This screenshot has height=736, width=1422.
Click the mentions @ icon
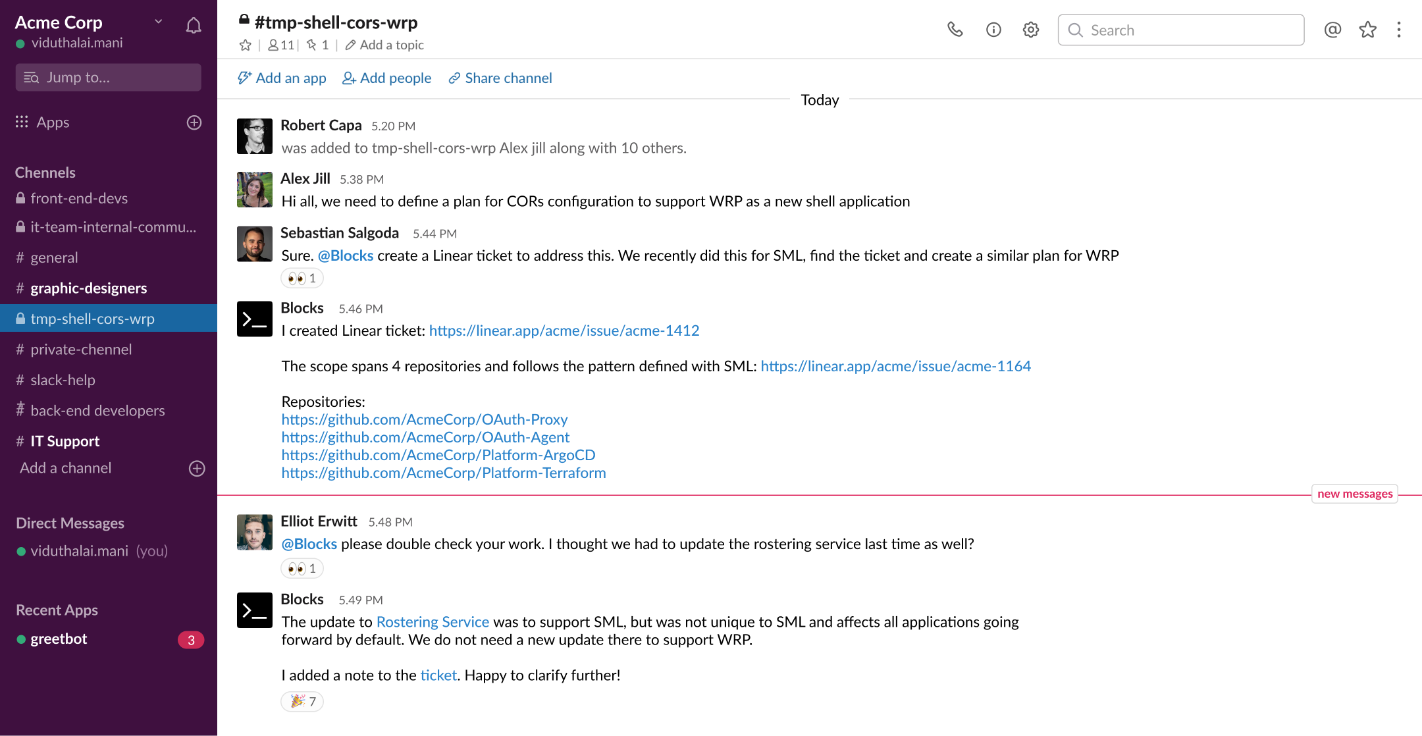[x=1332, y=30]
